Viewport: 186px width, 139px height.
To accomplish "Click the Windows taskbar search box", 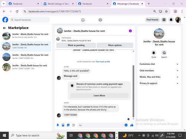I will tap(38, 135).
